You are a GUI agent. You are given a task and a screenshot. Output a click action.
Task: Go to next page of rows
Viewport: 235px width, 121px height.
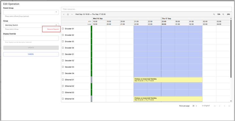tap(224, 106)
